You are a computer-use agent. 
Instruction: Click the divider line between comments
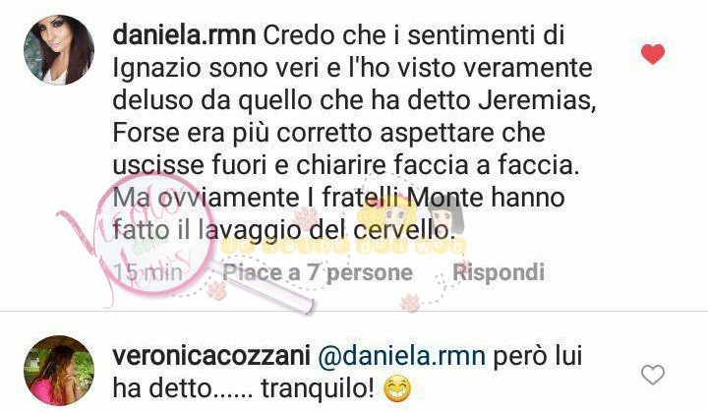click(354, 312)
